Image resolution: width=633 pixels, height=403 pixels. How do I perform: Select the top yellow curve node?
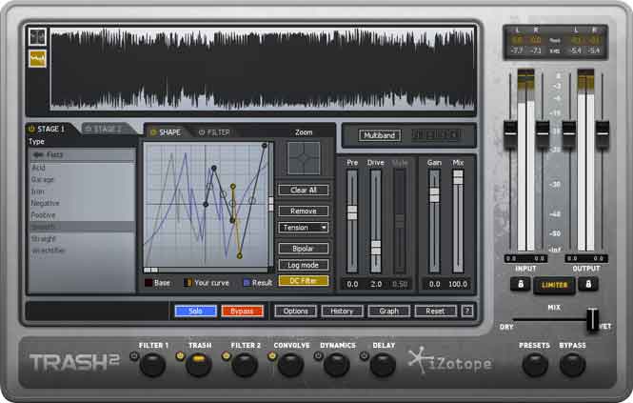click(233, 187)
